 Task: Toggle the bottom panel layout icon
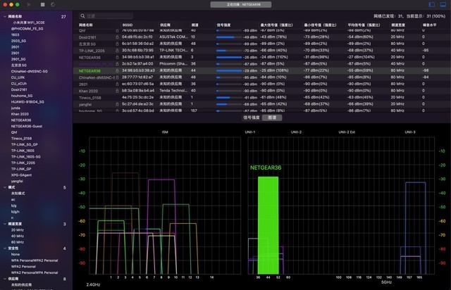[x=443, y=5]
